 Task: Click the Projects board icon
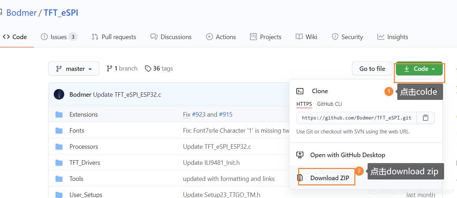pyautogui.click(x=253, y=37)
